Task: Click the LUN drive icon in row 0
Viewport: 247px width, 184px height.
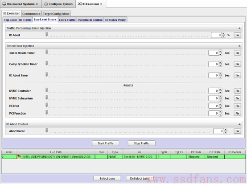Action: [19, 156]
